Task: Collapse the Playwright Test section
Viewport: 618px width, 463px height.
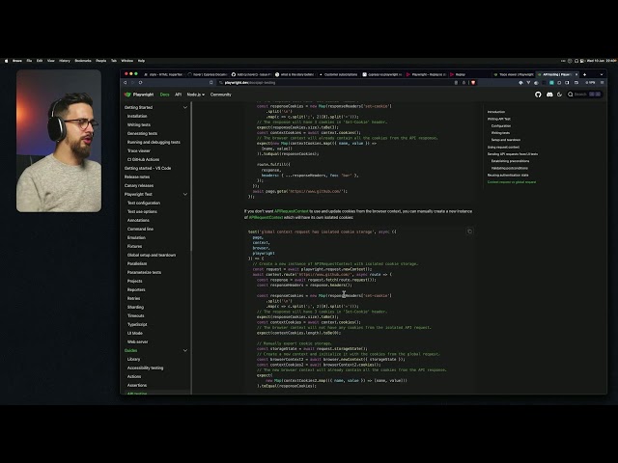Action: 185,195
